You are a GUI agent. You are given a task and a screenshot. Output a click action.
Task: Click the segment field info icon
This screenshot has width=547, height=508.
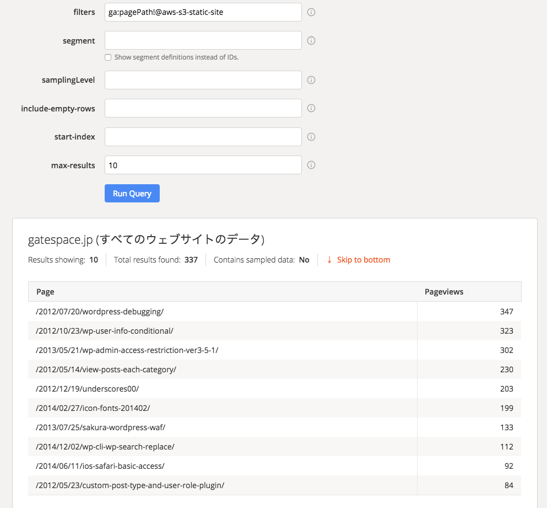click(311, 40)
